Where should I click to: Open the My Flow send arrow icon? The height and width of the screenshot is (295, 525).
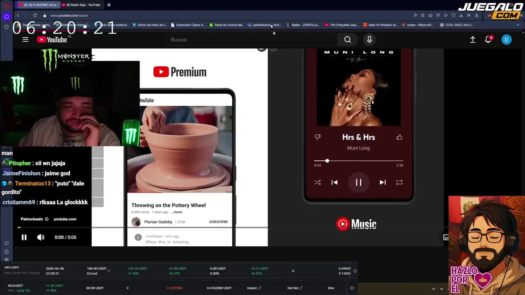pyautogui.click(x=446, y=15)
